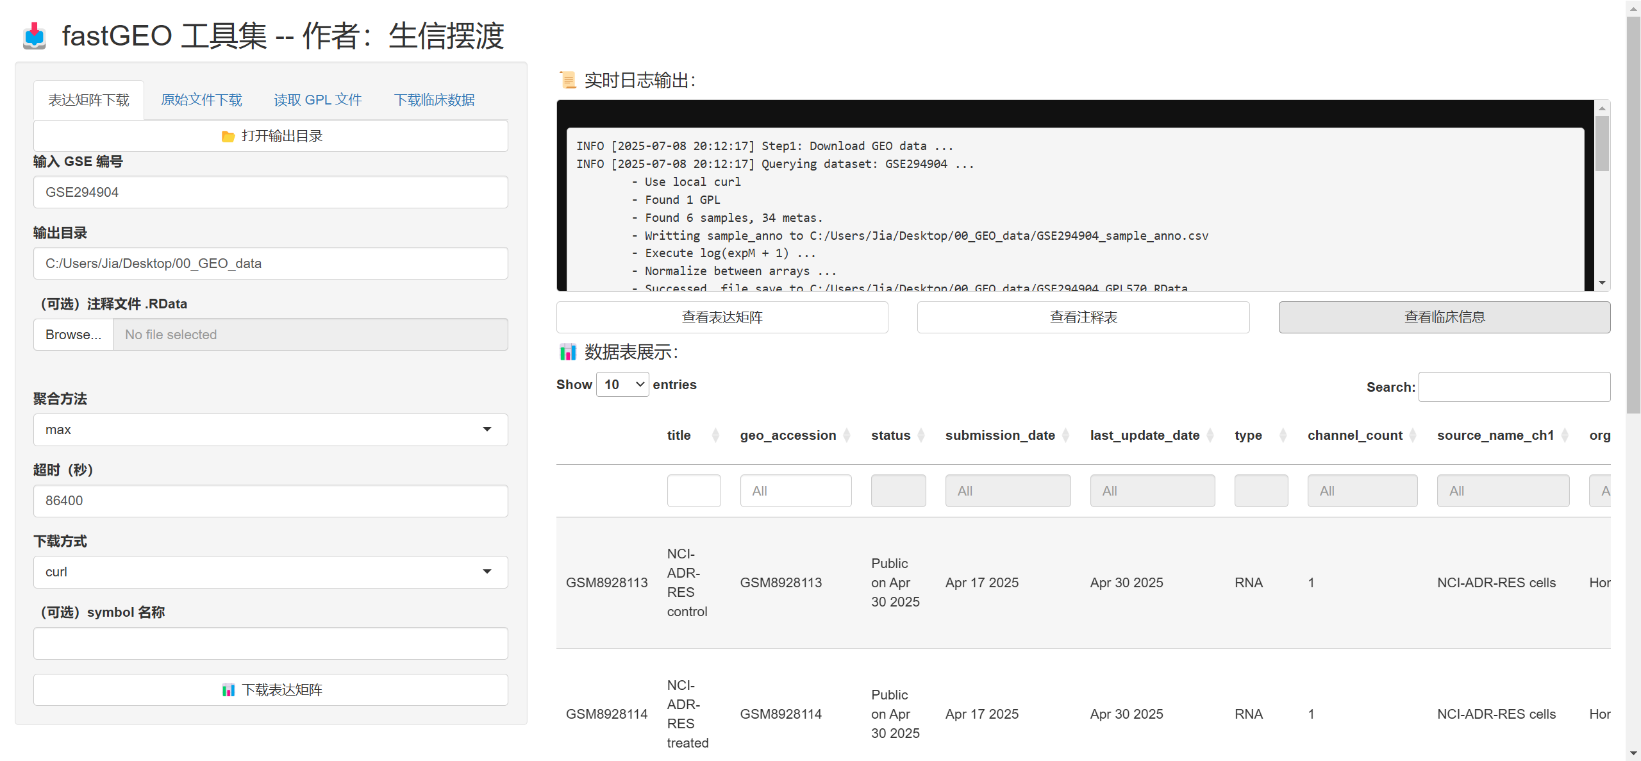
Task: Sort table by title column arrows
Action: [x=715, y=435]
